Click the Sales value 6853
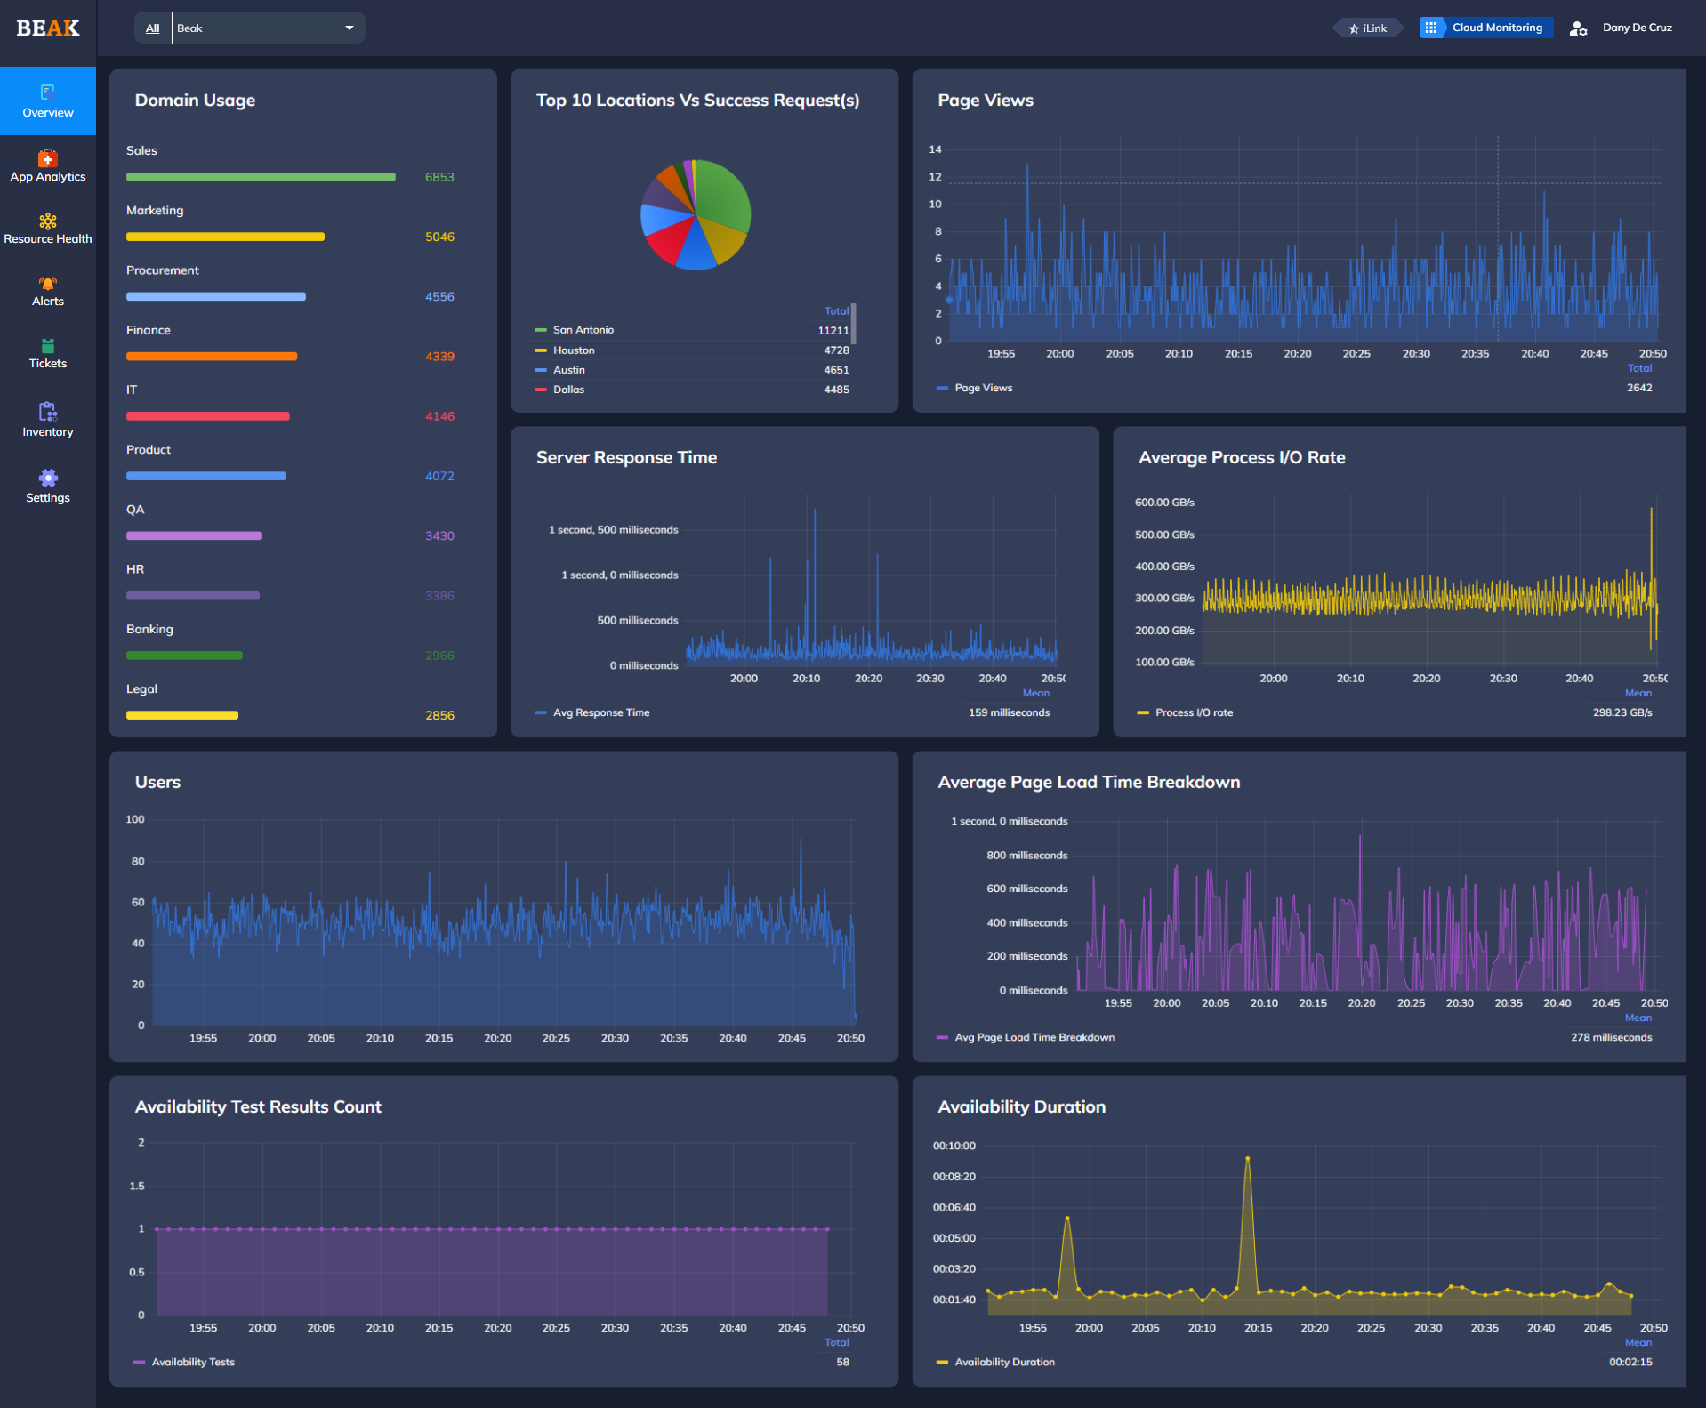The image size is (1706, 1408). [x=439, y=177]
